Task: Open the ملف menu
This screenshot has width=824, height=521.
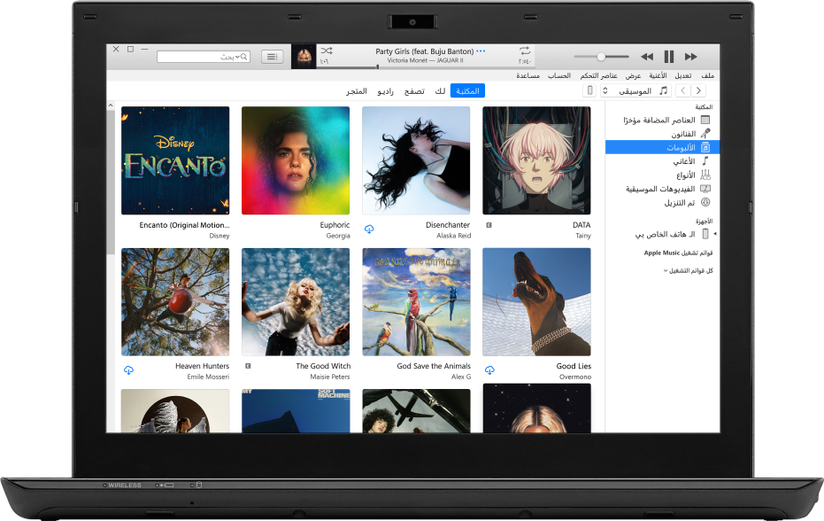Action: (x=708, y=75)
